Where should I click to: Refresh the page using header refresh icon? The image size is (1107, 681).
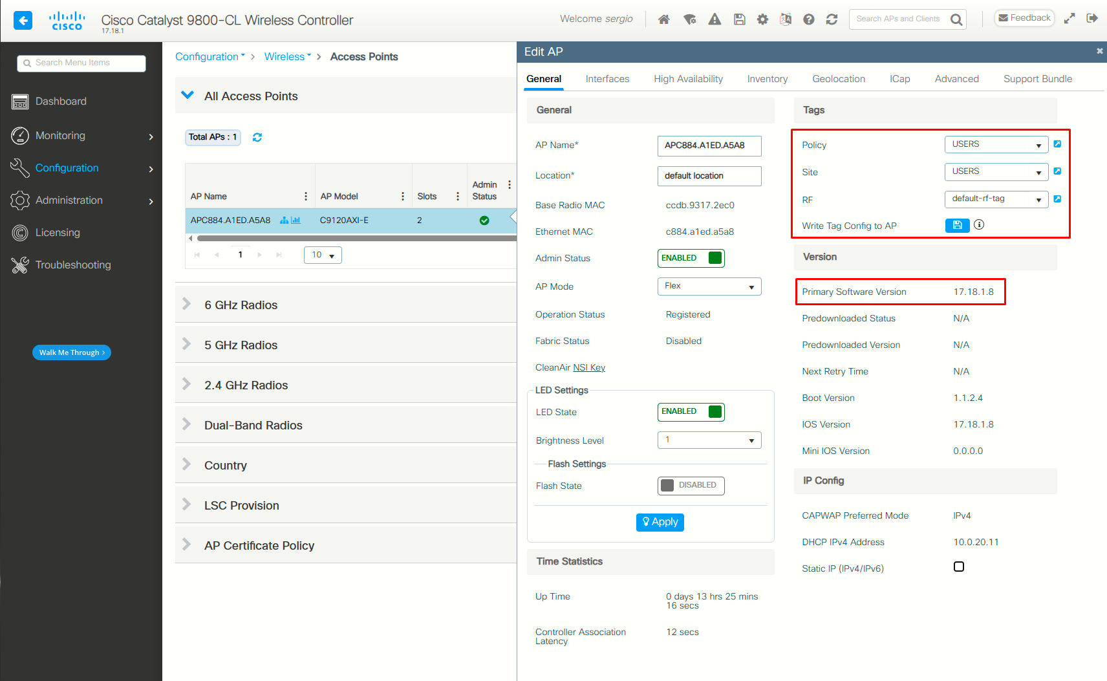[x=832, y=19]
